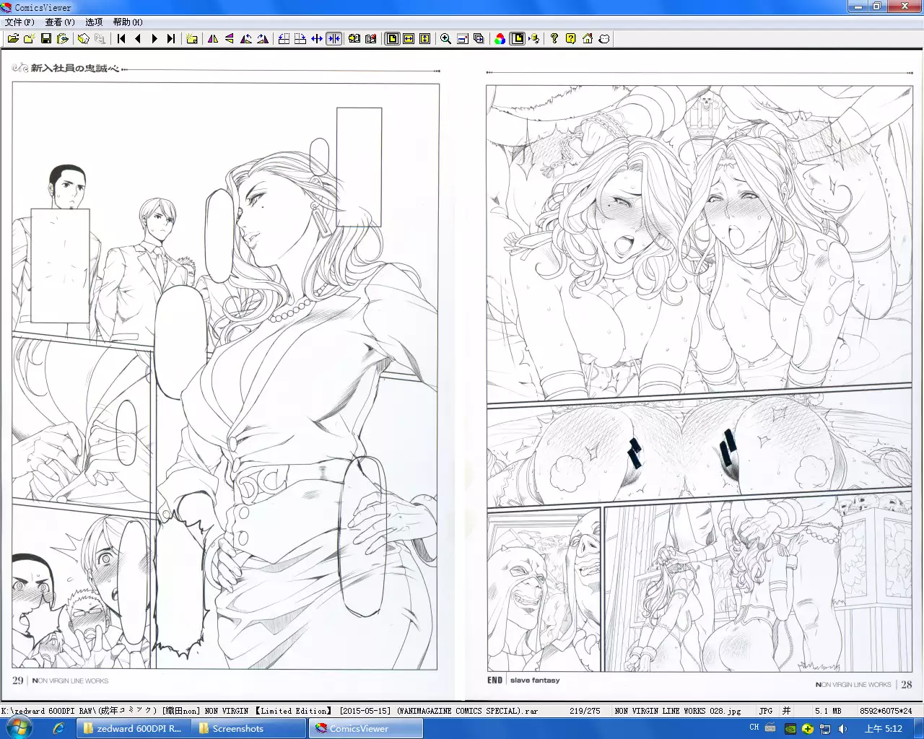
Task: Click the home icon in toolbar
Action: click(x=588, y=39)
